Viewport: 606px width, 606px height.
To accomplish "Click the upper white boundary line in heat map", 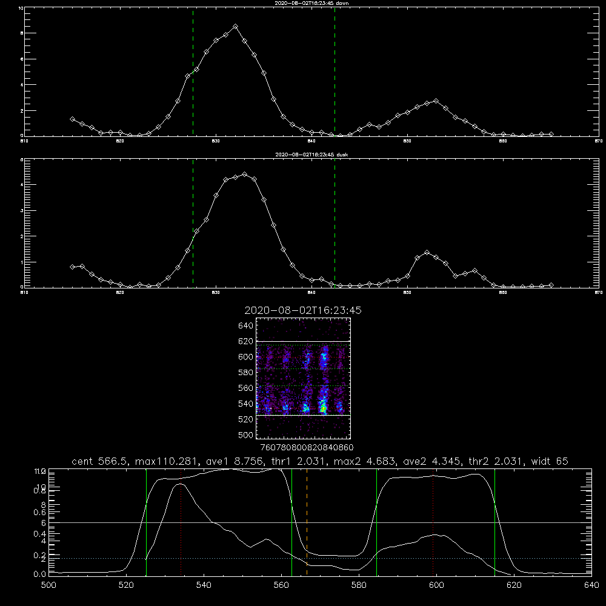I will 303,341.
